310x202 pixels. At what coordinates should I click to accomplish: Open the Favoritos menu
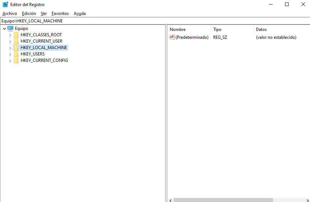point(60,14)
